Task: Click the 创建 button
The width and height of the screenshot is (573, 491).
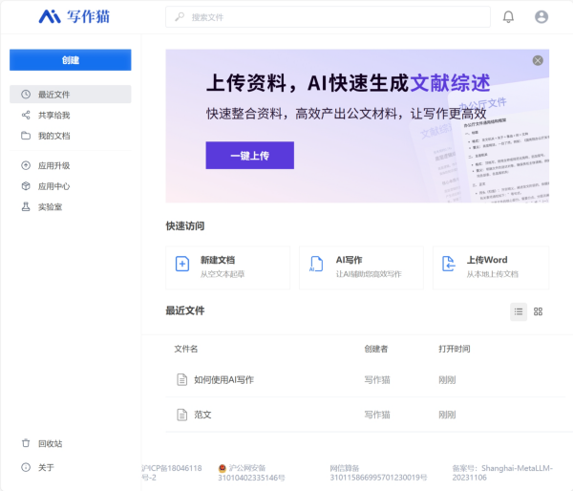Action: 71,60
